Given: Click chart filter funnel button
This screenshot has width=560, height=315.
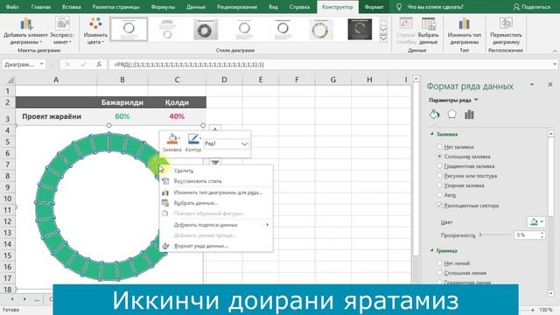Looking at the screenshot, I should tap(215, 163).
